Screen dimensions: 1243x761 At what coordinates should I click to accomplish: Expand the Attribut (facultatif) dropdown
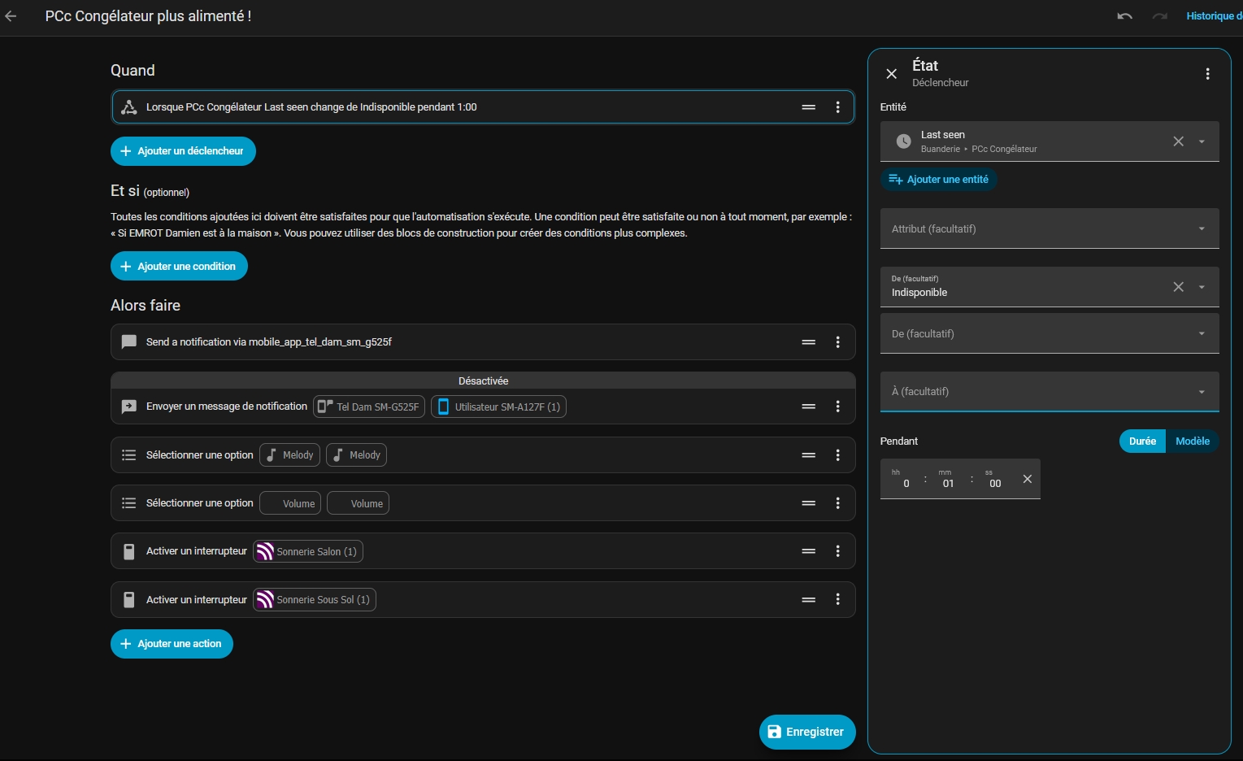[1050, 228]
